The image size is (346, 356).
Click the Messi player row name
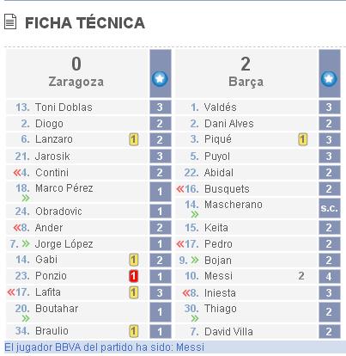point(218,276)
